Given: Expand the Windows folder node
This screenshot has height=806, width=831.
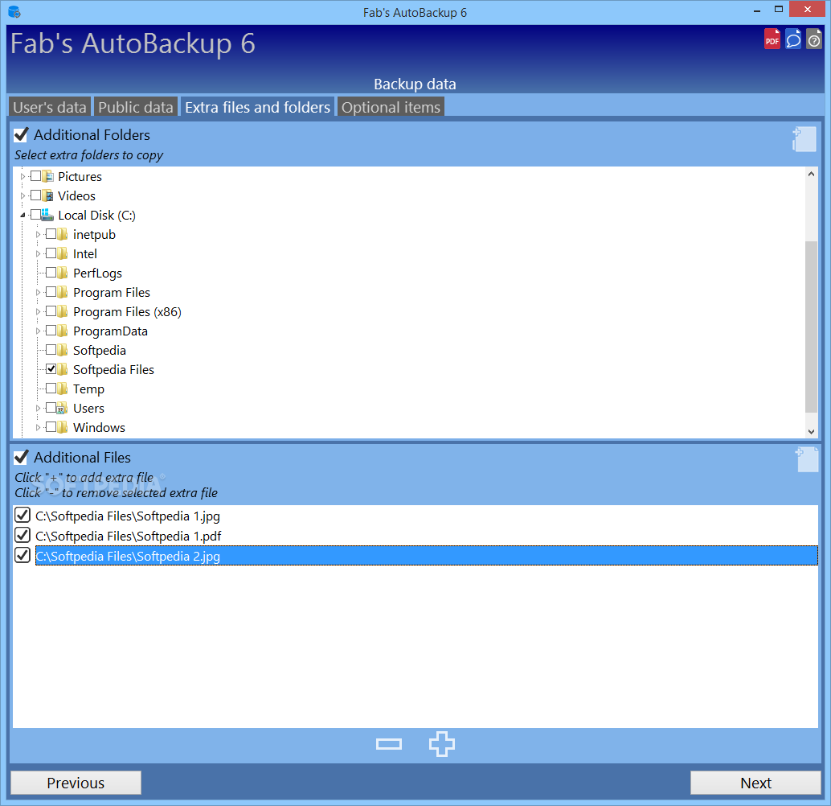Looking at the screenshot, I should click(38, 427).
